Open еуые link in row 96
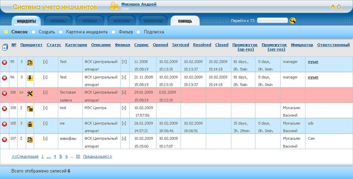The height and width of the screenshot is (179, 353). (313, 77)
